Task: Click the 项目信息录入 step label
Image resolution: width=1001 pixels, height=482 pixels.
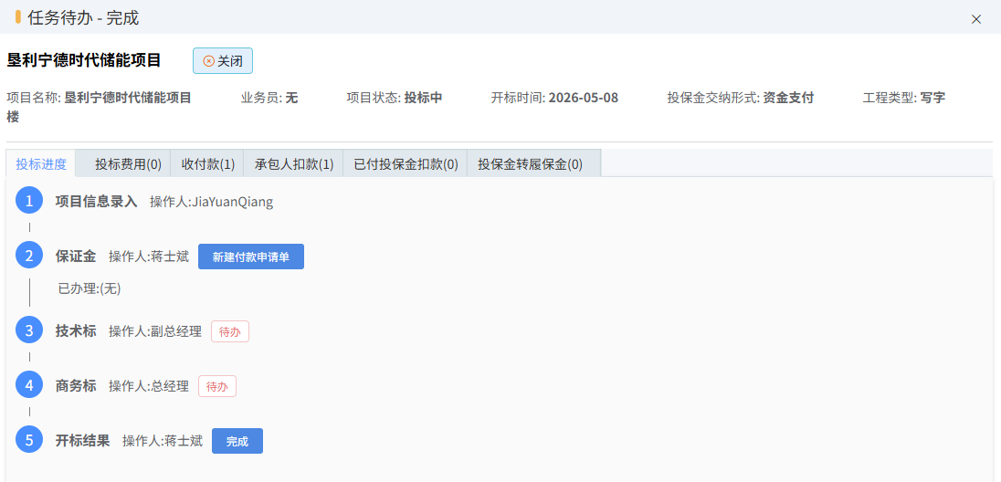Action: click(x=96, y=202)
